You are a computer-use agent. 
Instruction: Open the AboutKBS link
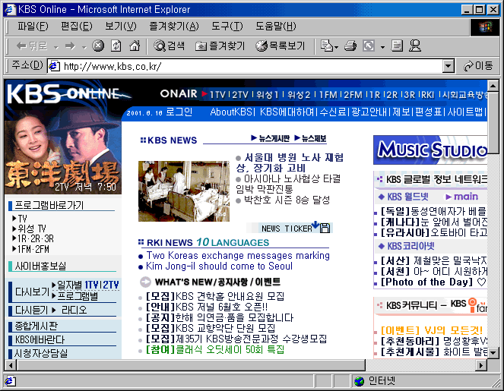pyautogui.click(x=231, y=112)
